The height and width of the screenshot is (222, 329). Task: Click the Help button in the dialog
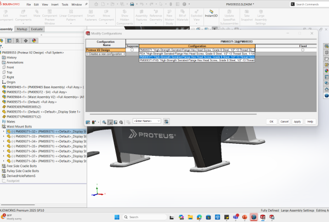pos(310,121)
